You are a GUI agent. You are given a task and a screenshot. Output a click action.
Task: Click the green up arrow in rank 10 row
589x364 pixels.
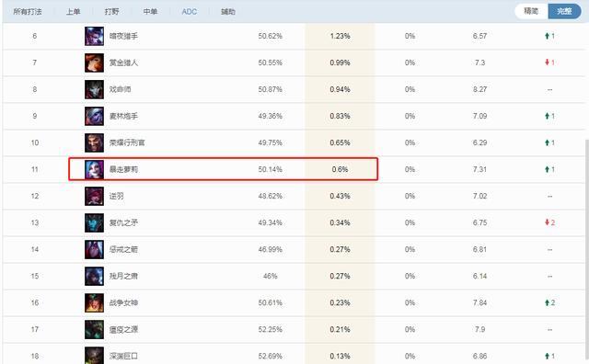pos(547,142)
